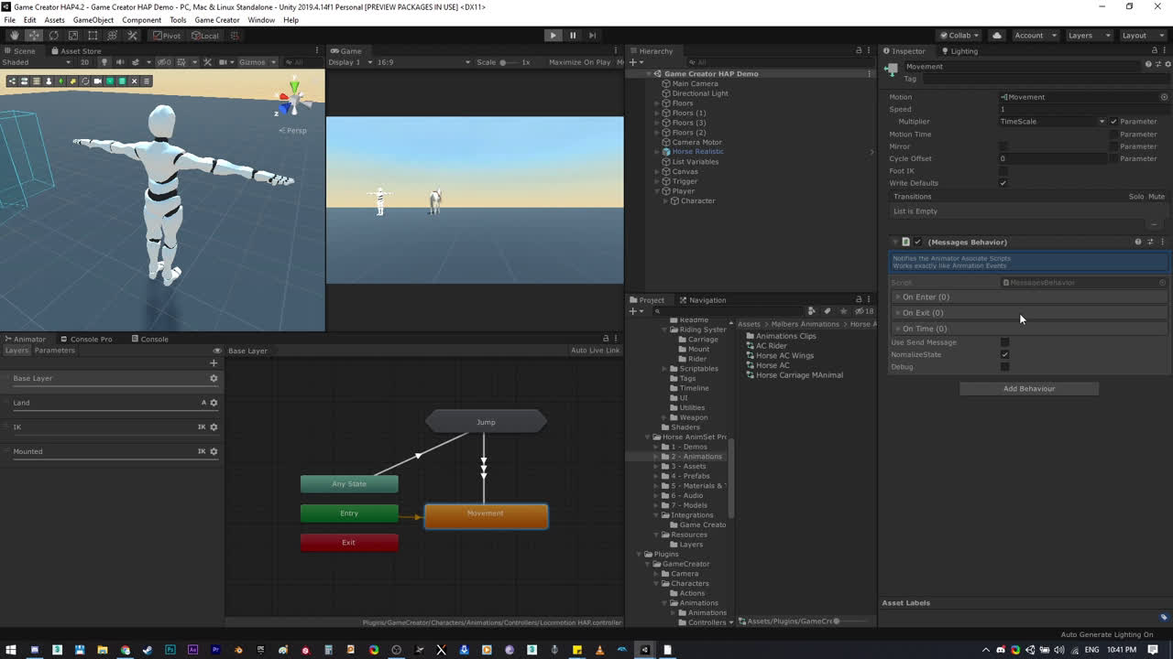1173x659 pixels.
Task: Adjust the Game view Scale slider
Action: [x=503, y=62]
